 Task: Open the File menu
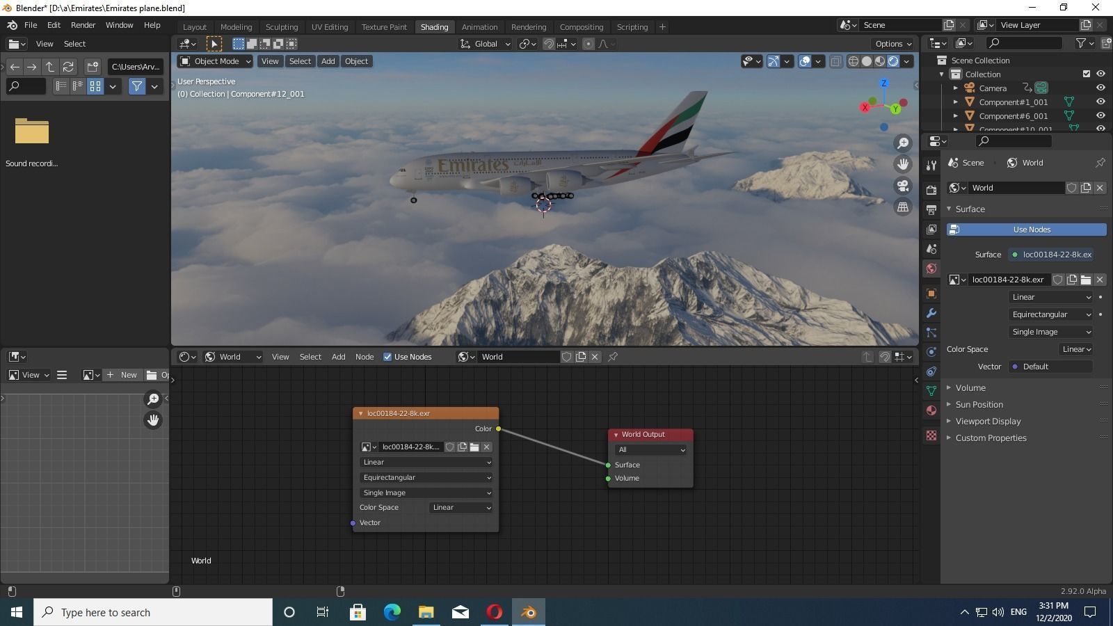pyautogui.click(x=31, y=25)
